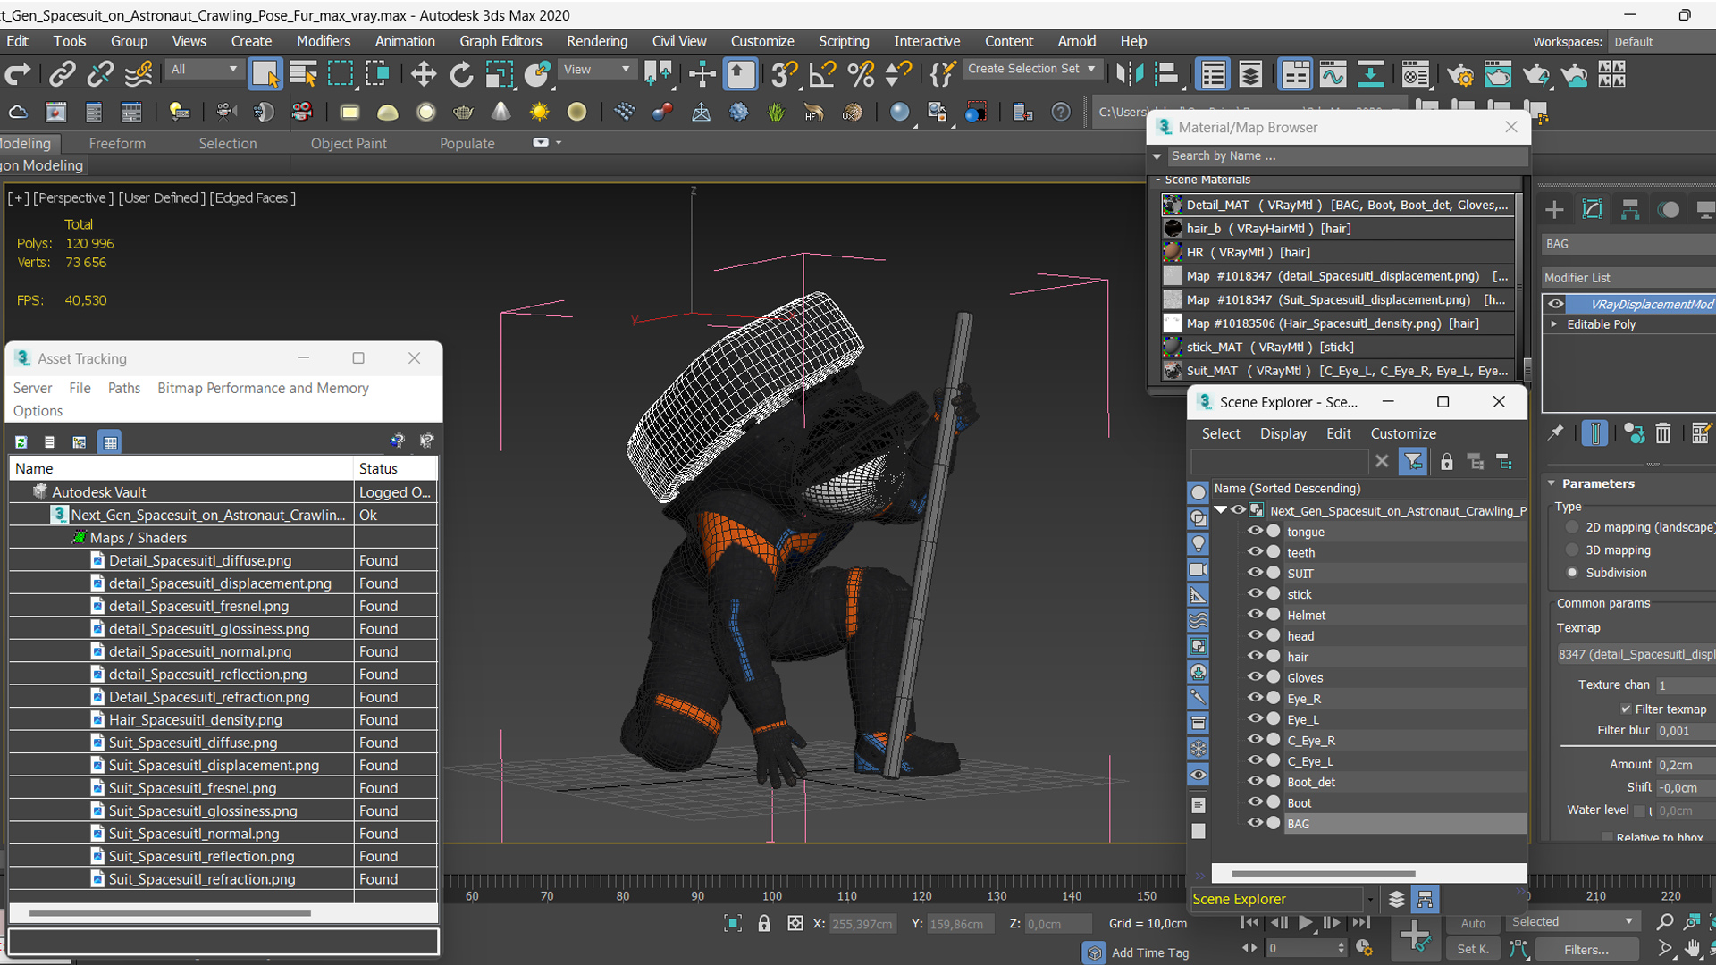Select the Rotate transform tool
Screen dimensions: 1716x965
click(x=461, y=74)
